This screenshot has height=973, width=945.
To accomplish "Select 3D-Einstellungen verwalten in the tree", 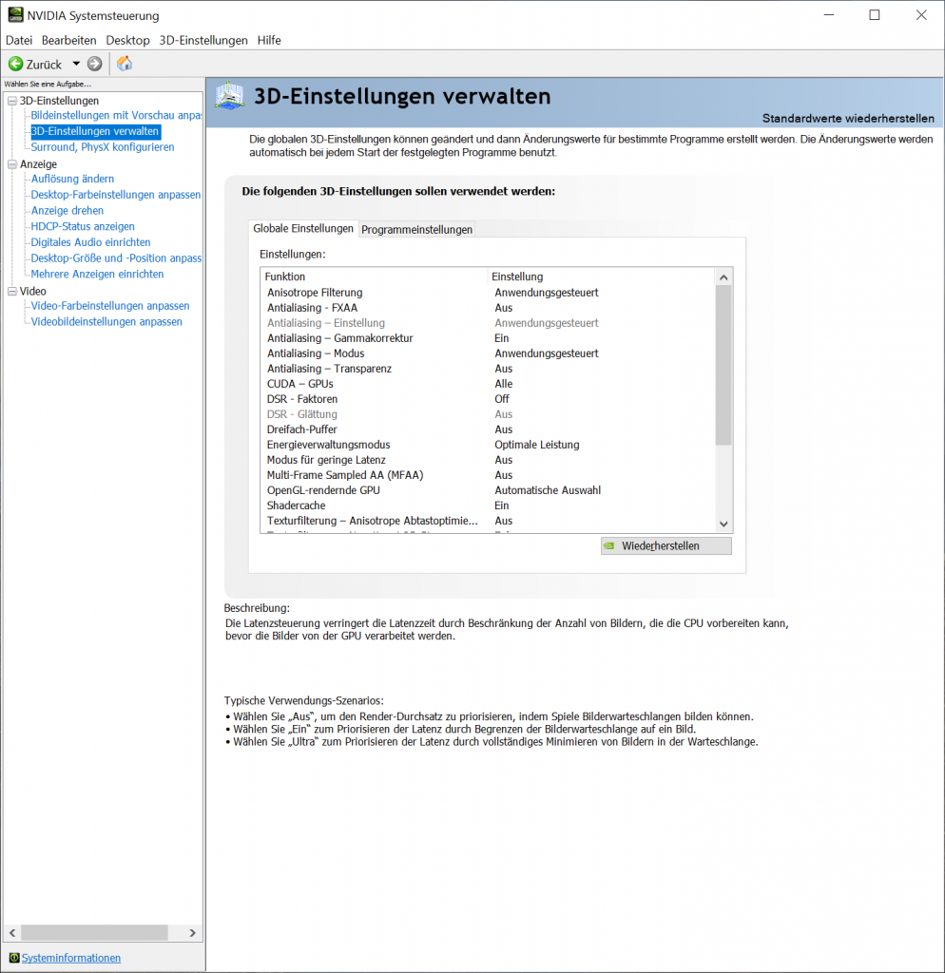I will click(x=95, y=131).
